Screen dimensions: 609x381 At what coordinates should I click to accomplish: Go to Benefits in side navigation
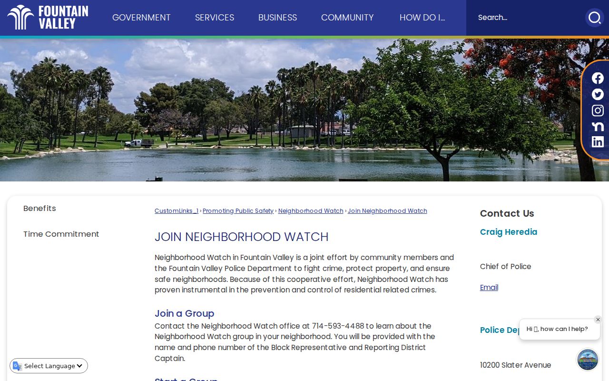(39, 209)
